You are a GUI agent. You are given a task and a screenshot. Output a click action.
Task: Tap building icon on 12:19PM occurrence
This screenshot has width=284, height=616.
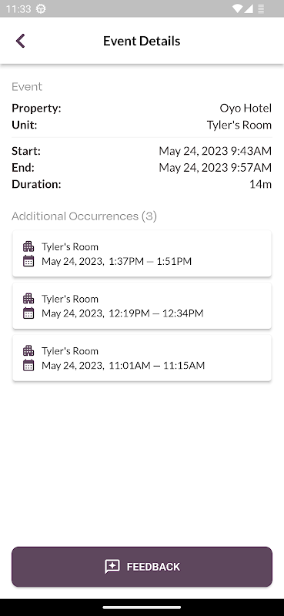point(28,299)
